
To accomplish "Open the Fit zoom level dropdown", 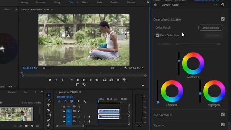I will click(x=48, y=68).
